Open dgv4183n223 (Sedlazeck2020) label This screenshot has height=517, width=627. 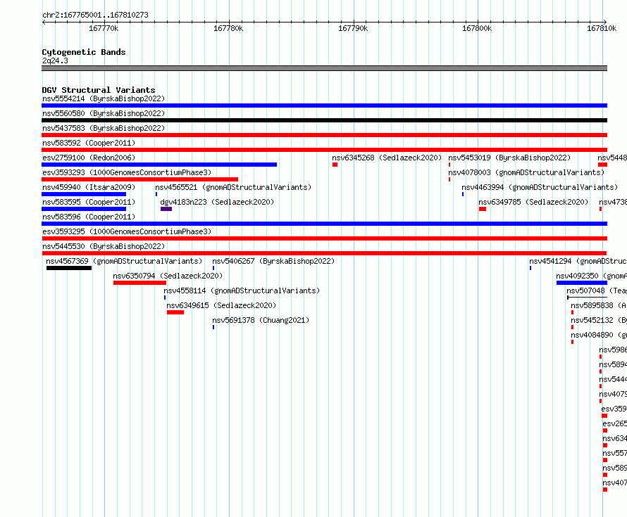pos(217,202)
